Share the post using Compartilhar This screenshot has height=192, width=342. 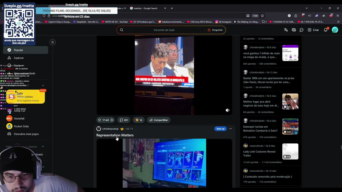click(159, 120)
